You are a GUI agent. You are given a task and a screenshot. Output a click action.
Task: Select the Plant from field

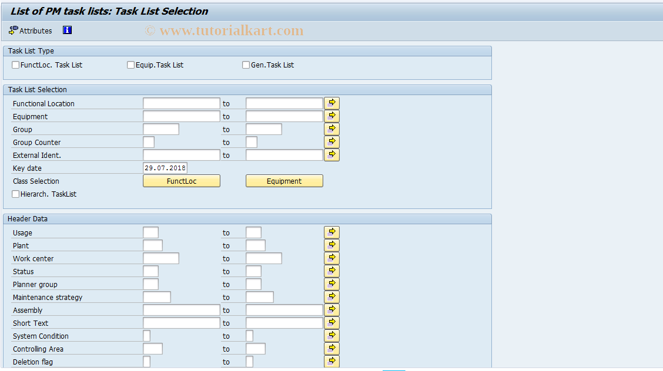[x=153, y=245]
